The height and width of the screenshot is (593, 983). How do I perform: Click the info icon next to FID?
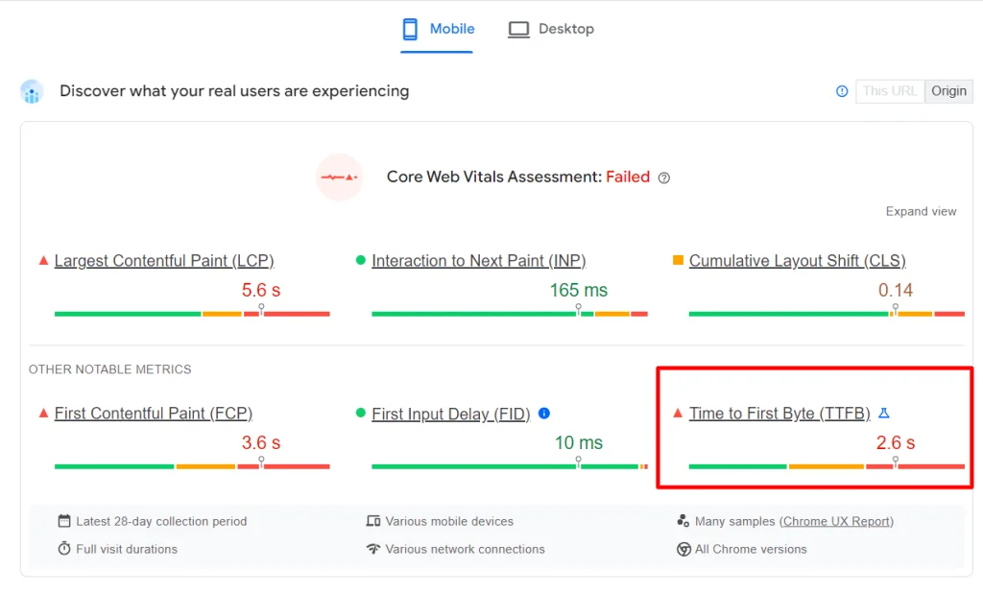[544, 414]
